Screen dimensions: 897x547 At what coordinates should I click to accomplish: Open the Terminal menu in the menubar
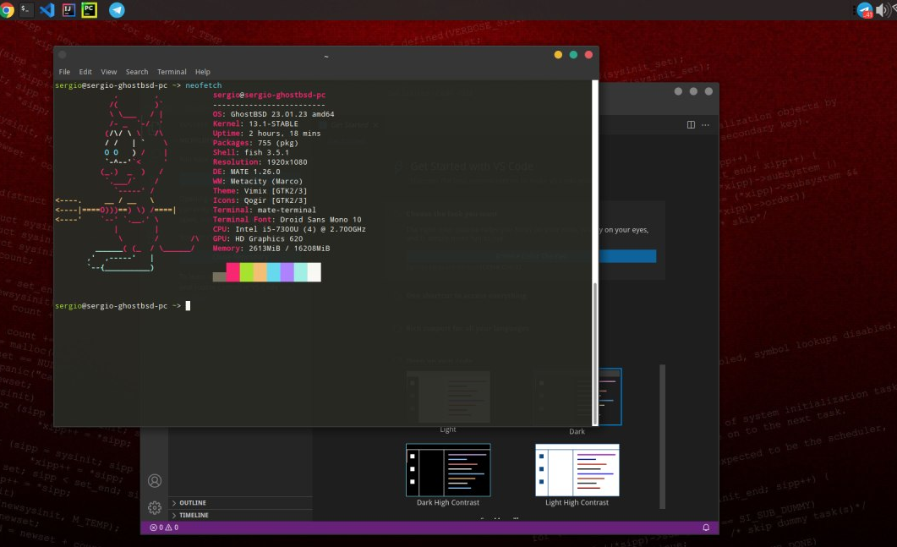point(172,72)
